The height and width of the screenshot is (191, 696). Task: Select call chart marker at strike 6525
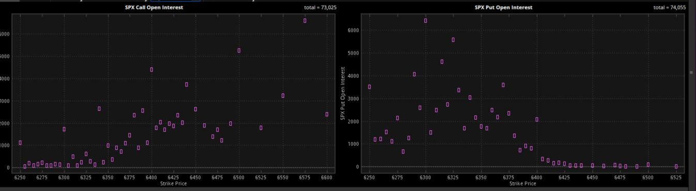coord(261,128)
